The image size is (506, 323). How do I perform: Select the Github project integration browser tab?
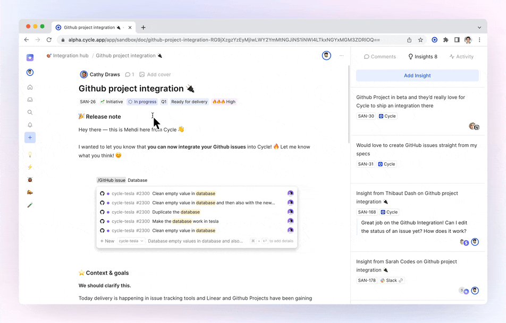click(x=94, y=28)
